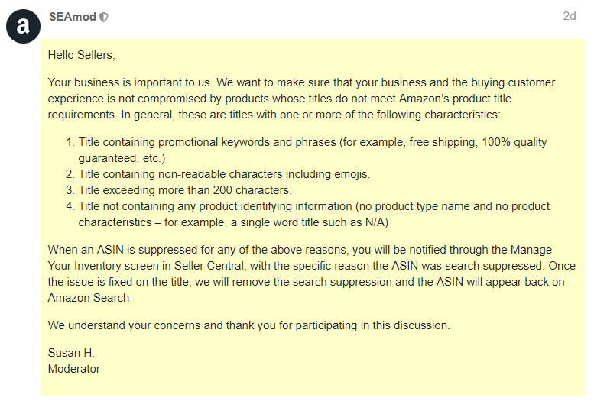Click the 2d post timestamp
The width and height of the screenshot is (607, 401).
pos(570,16)
